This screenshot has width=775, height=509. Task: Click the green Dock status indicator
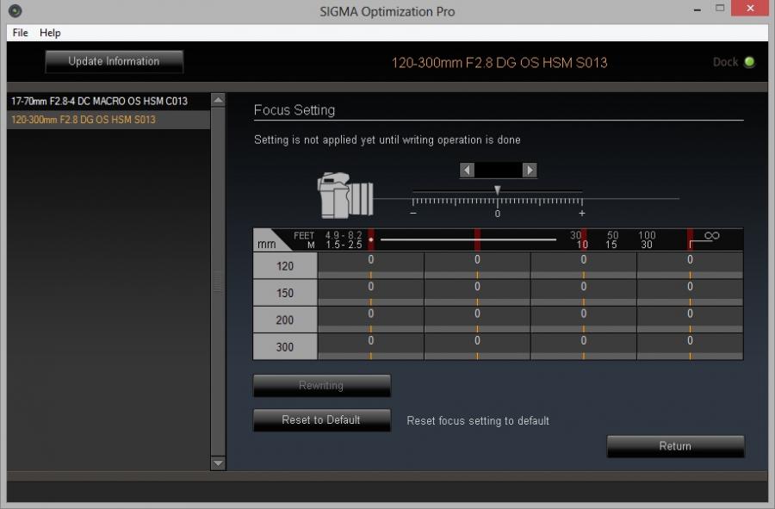[x=749, y=62]
